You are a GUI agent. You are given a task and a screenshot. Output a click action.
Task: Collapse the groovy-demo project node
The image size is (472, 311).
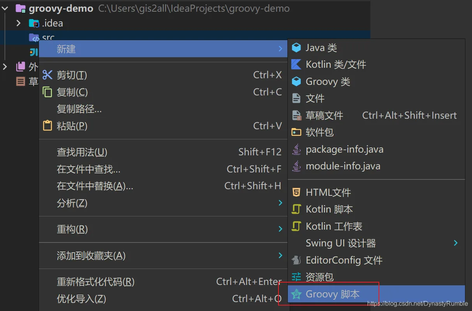point(5,8)
